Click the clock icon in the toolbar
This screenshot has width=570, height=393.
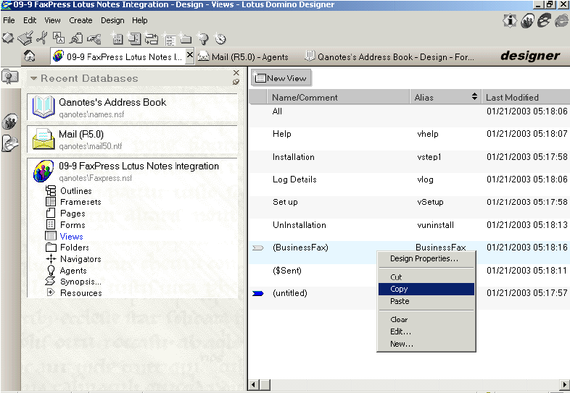pos(220,38)
